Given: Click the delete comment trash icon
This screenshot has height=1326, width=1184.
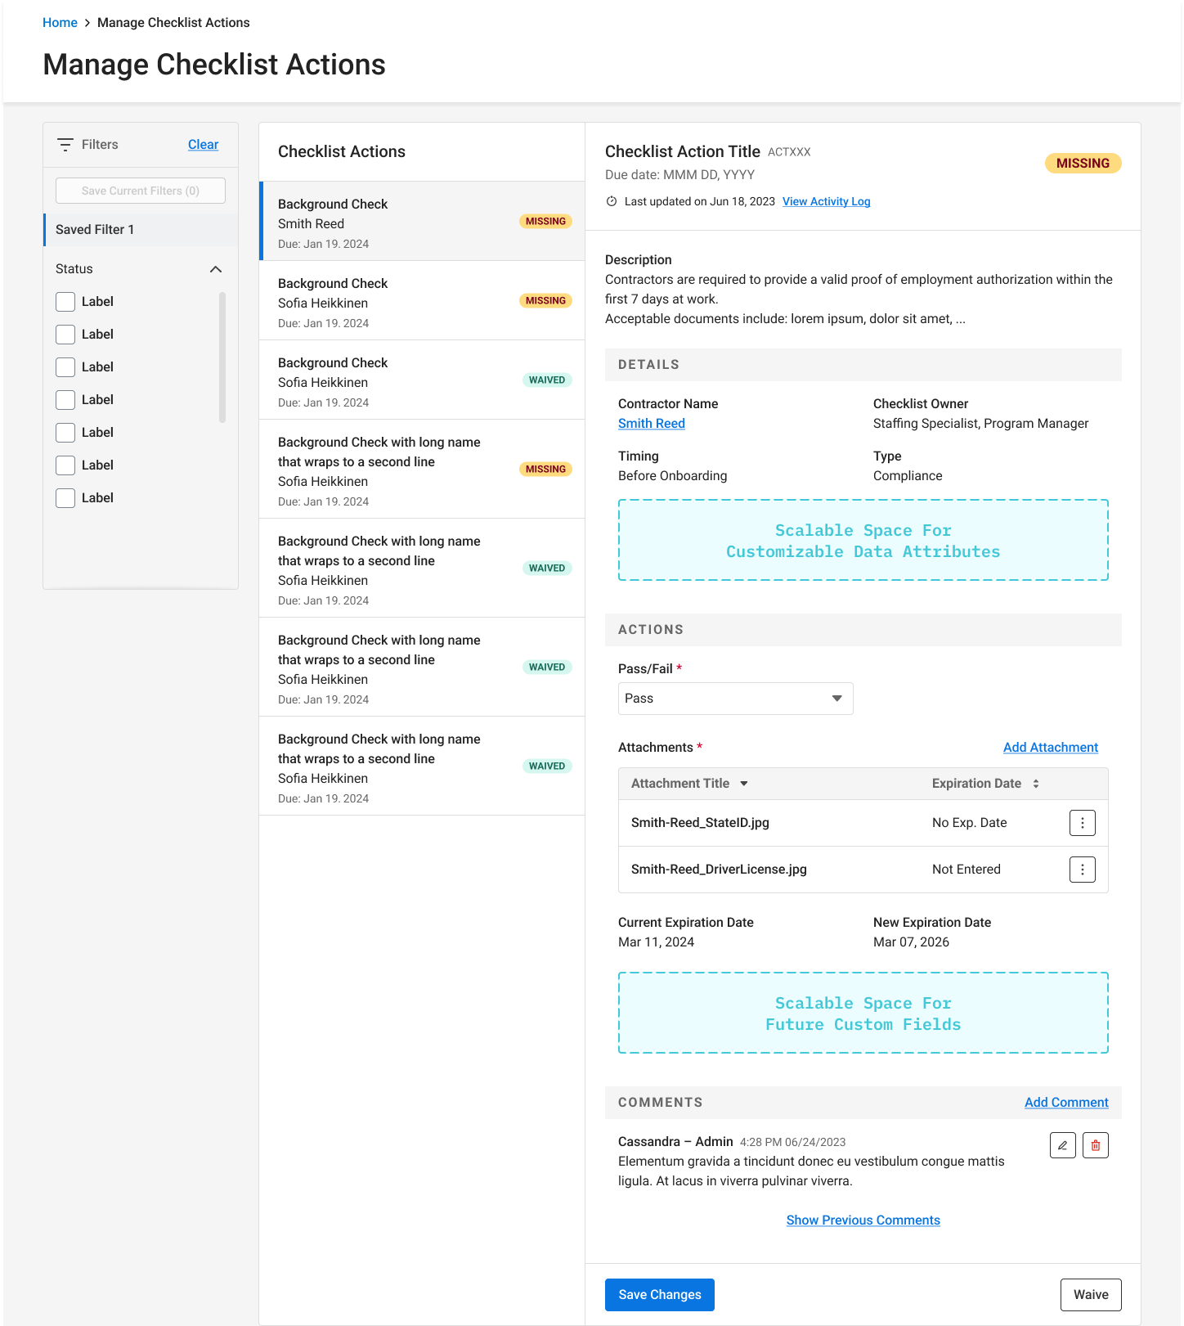Looking at the screenshot, I should click(1096, 1145).
